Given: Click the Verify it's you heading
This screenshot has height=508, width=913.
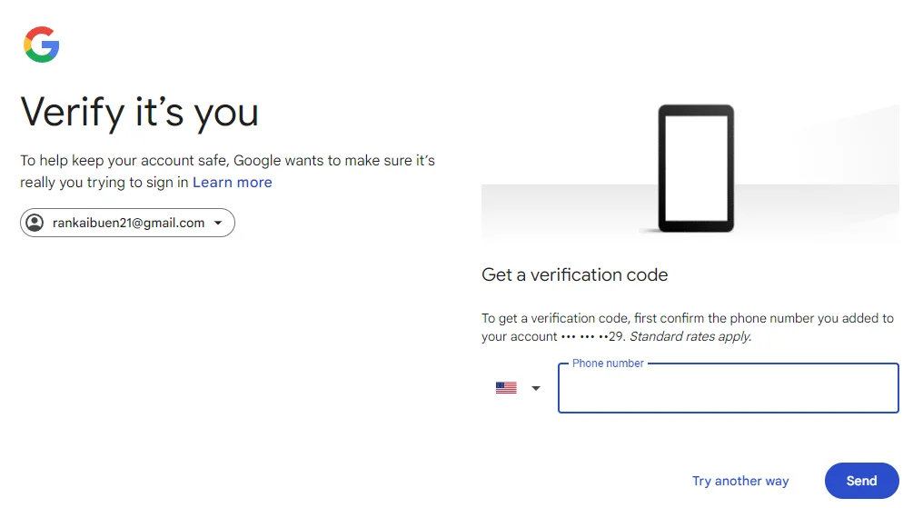Looking at the screenshot, I should 140,113.
